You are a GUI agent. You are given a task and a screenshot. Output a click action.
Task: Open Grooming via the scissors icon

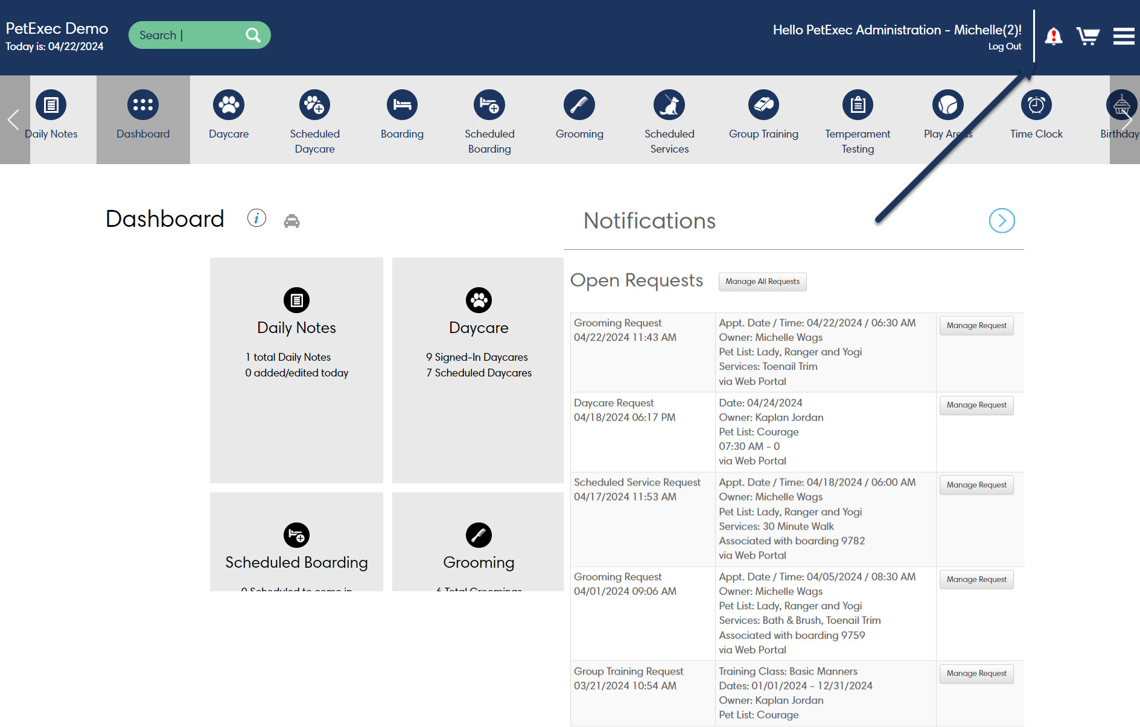click(579, 104)
